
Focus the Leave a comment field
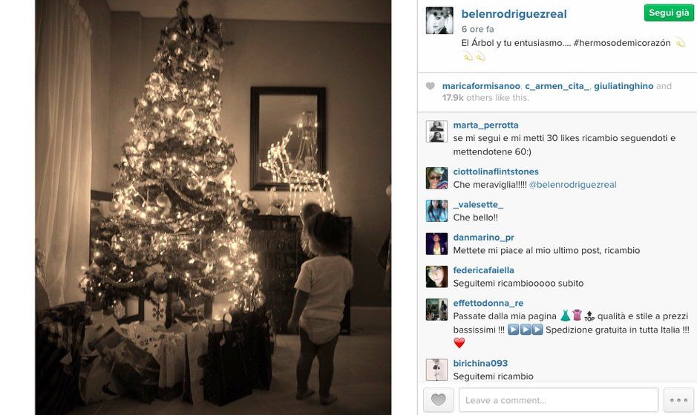[558, 400]
